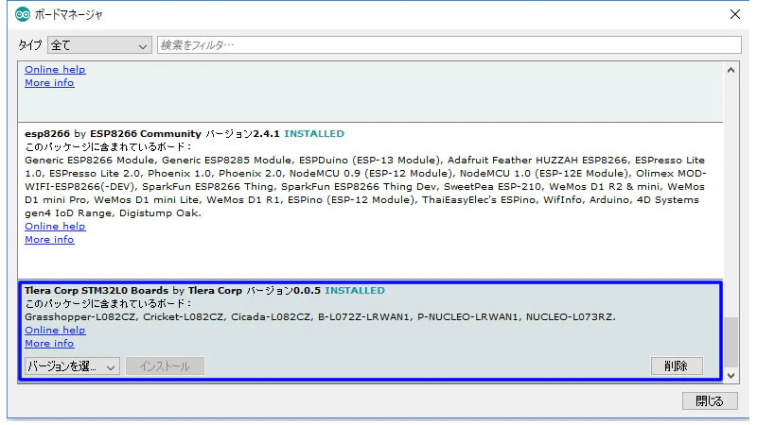Image resolution: width=757 pixels, height=425 pixels.
Task: Open Online help link at top of list
Action: [x=55, y=69]
